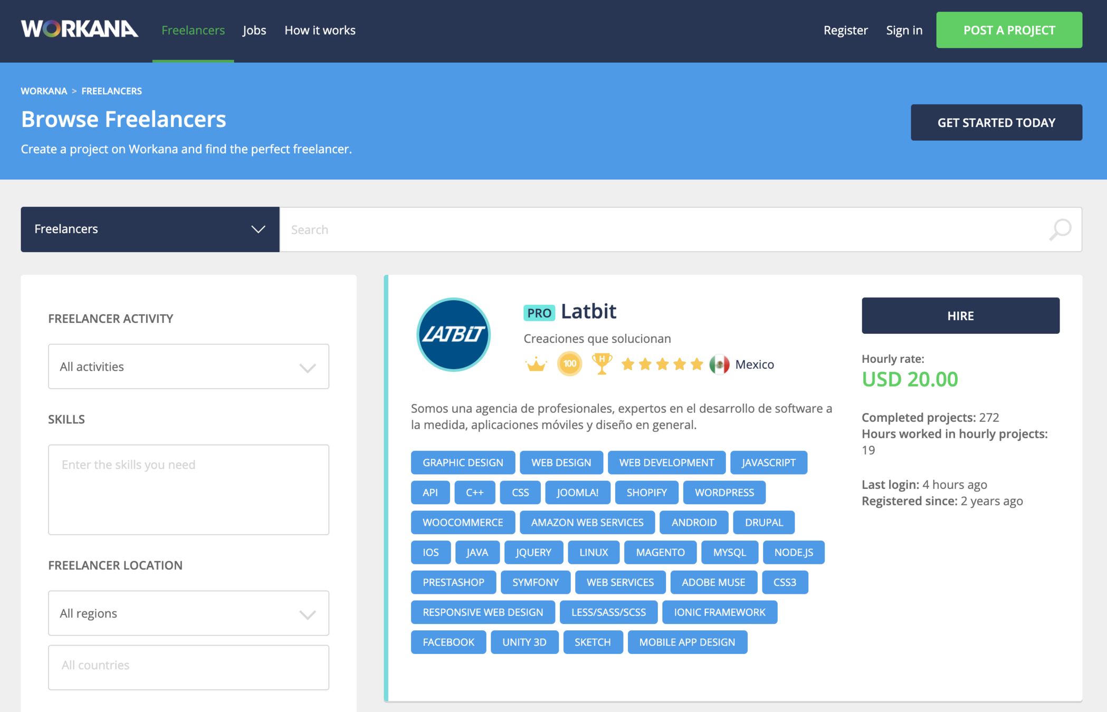This screenshot has width=1107, height=712.
Task: Focus the skills input box
Action: (188, 489)
